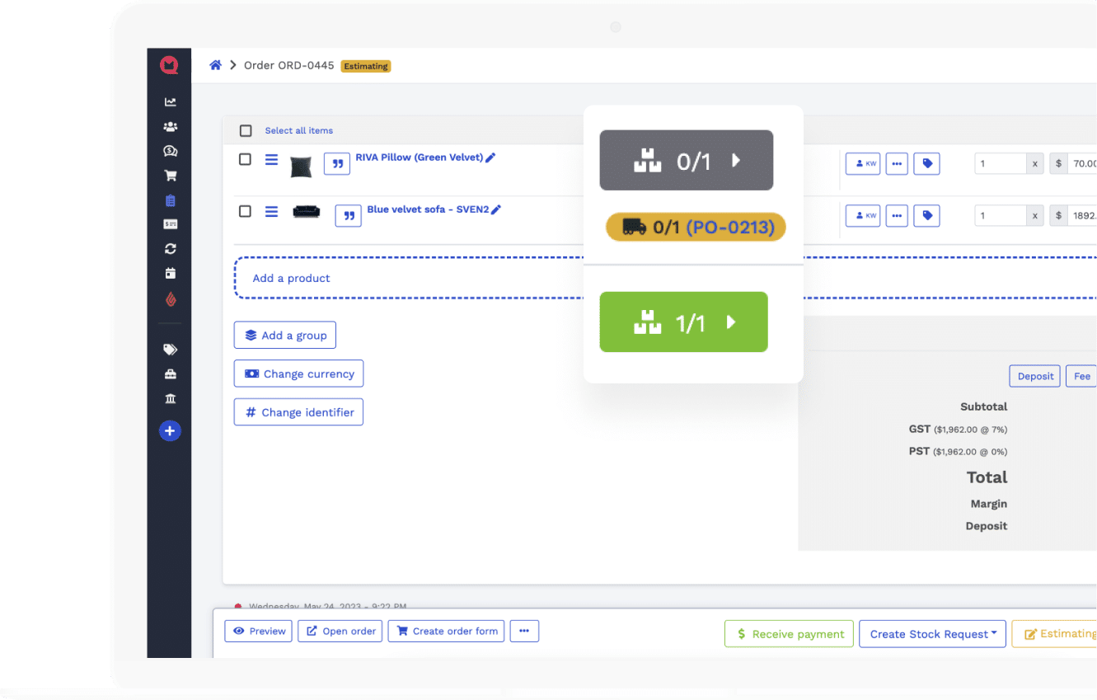Open the PO-0213 purchase order link

click(x=730, y=227)
